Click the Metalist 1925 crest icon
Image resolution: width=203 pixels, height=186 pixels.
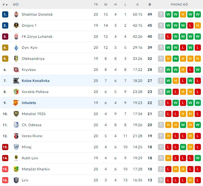16,114
